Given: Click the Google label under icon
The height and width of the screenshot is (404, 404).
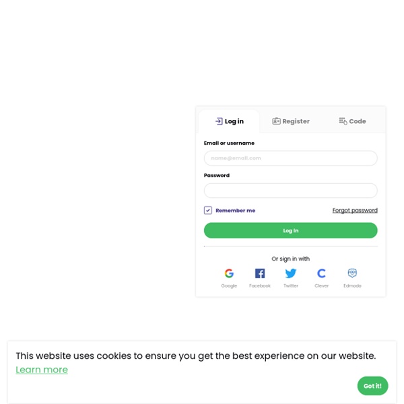Looking at the screenshot, I should point(229,285).
